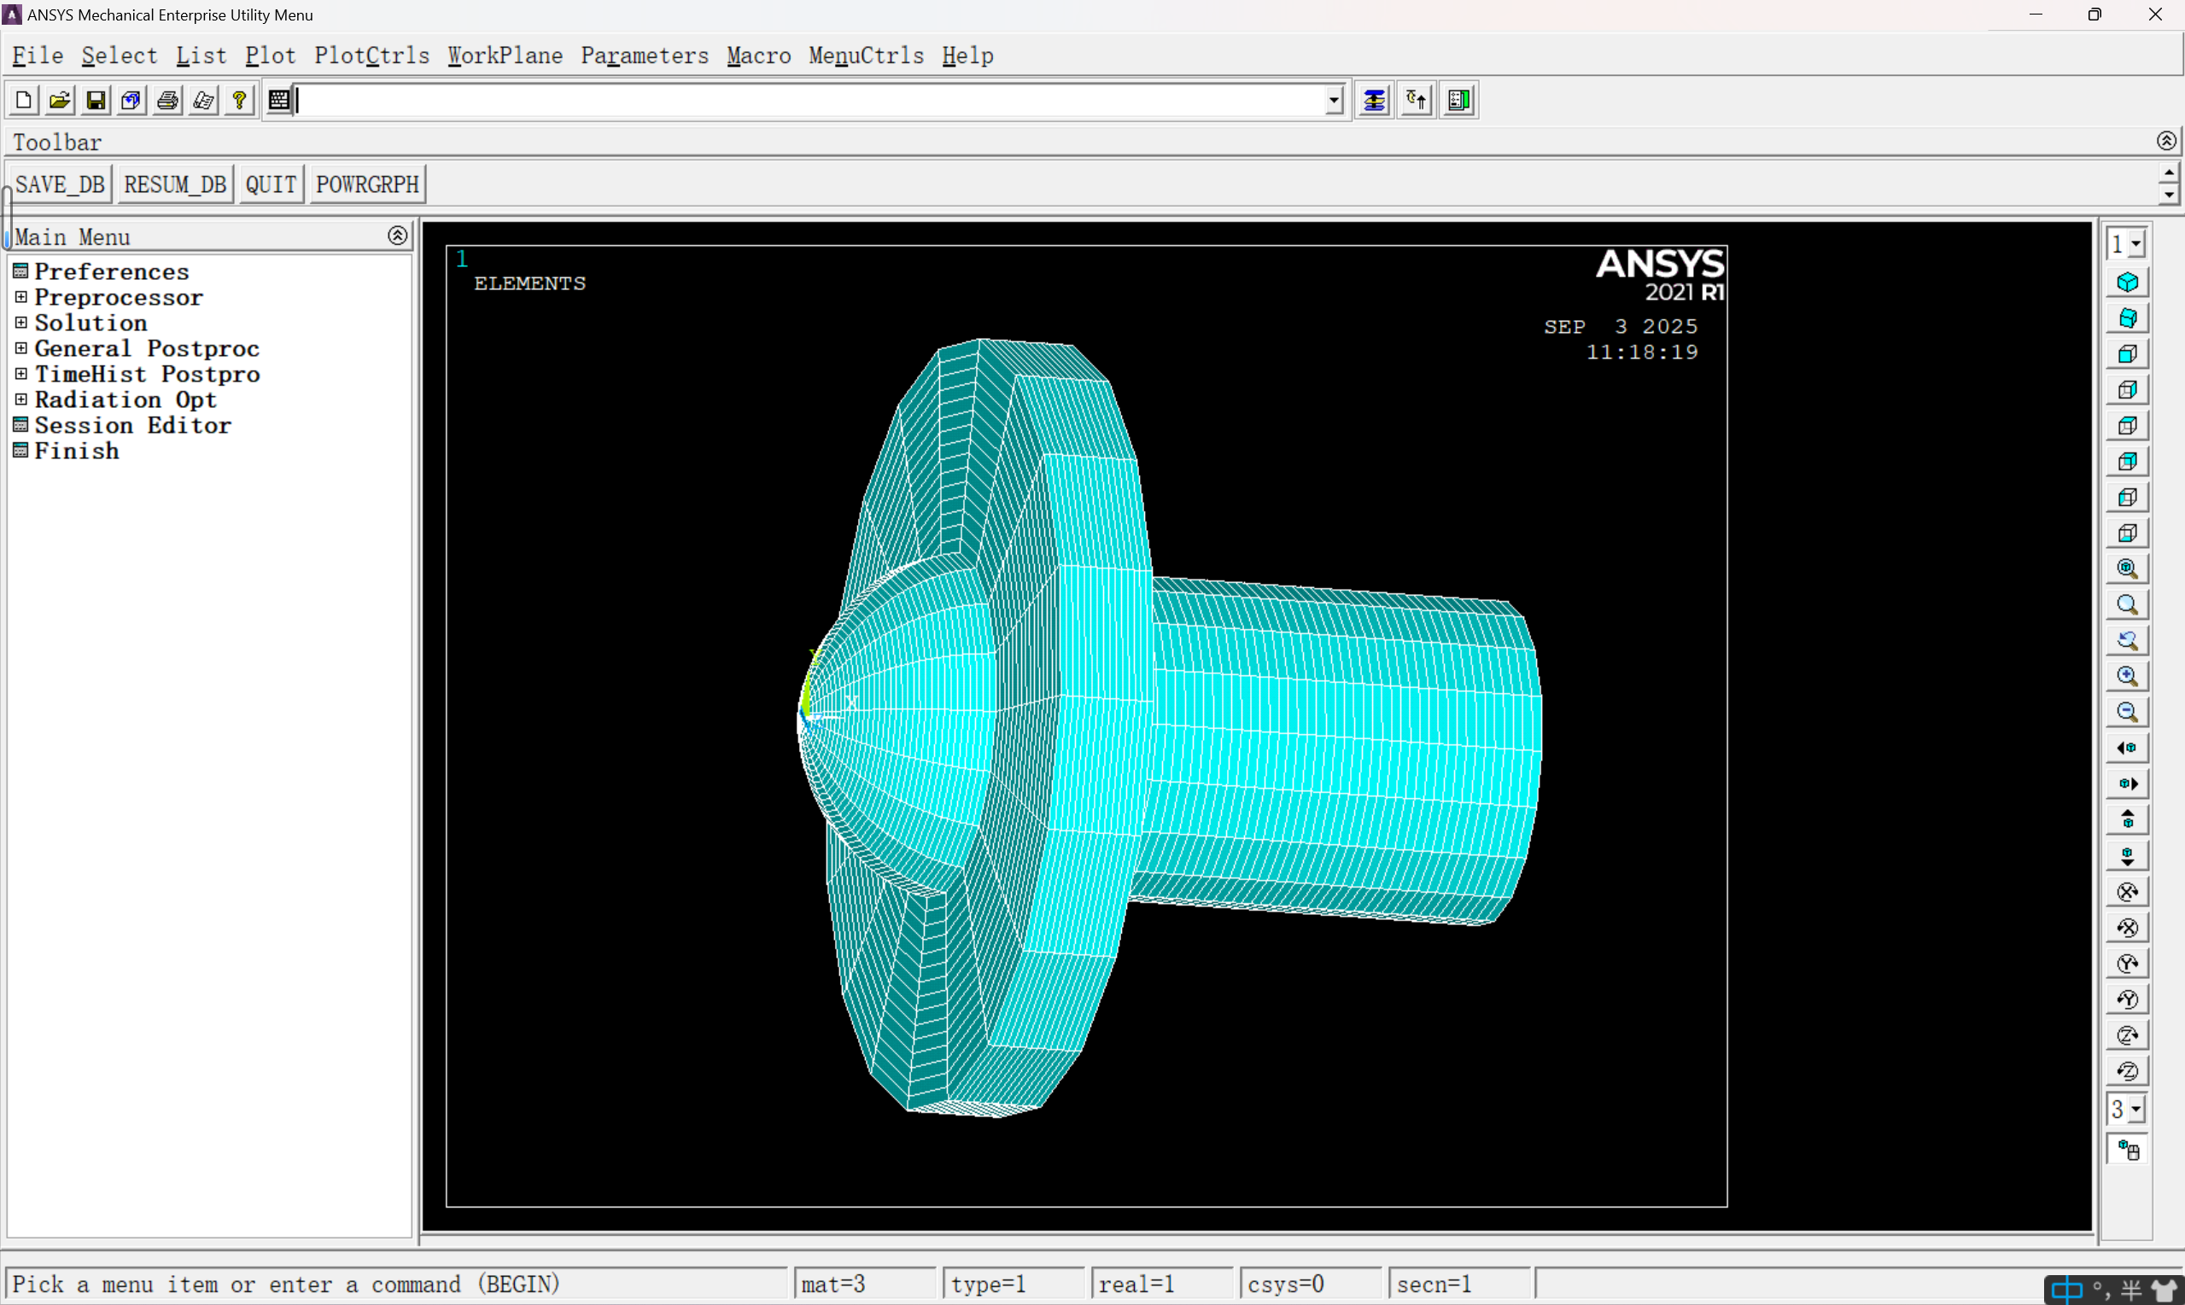
Task: Click the Zoom Out magnifier icon
Action: point(2127,713)
